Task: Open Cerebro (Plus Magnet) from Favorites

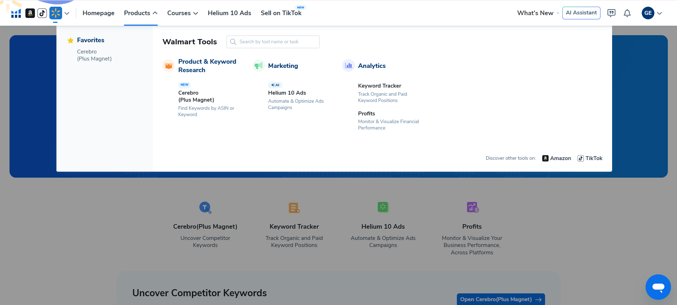Action: [94, 55]
